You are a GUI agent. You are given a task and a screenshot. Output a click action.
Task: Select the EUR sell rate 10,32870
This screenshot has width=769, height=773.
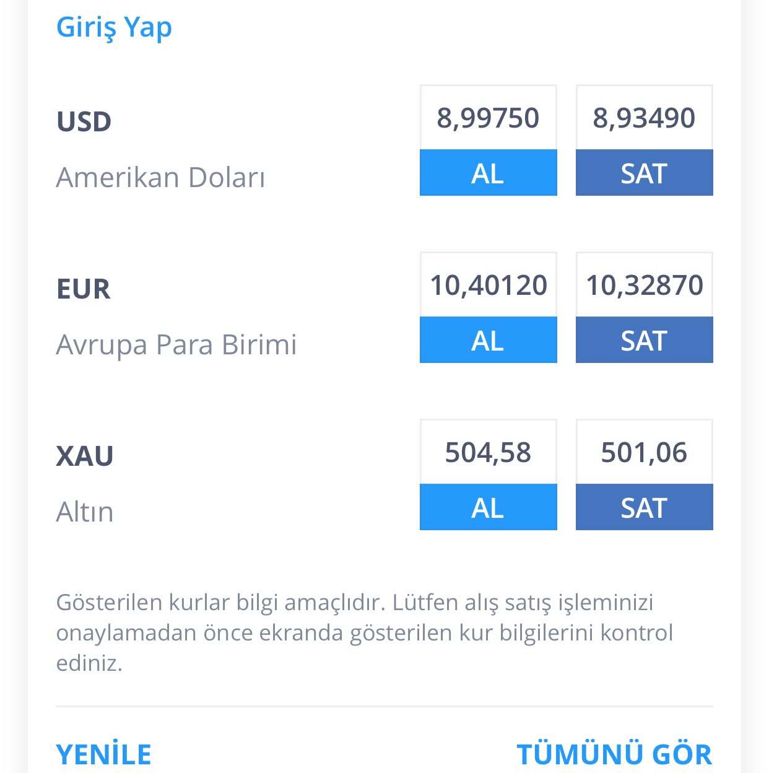pyautogui.click(x=644, y=285)
